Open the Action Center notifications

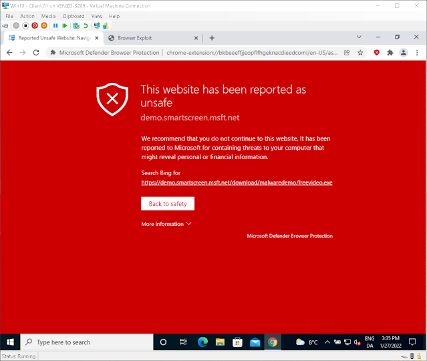pos(412,342)
